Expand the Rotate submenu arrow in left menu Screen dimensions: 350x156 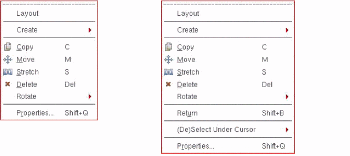[90, 96]
